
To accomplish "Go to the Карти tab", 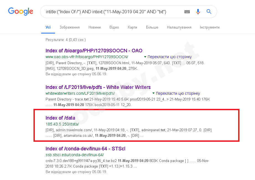I will pos(132,27).
